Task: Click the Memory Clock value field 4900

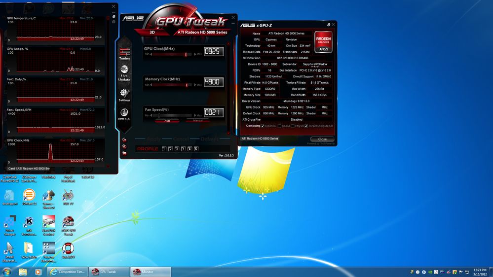Action: point(214,82)
